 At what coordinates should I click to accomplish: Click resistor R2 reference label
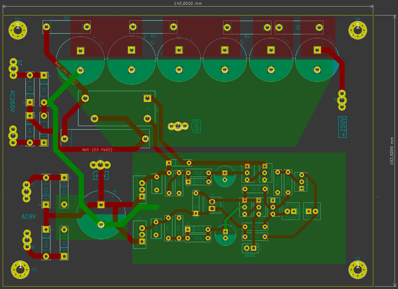(x=153, y=36)
